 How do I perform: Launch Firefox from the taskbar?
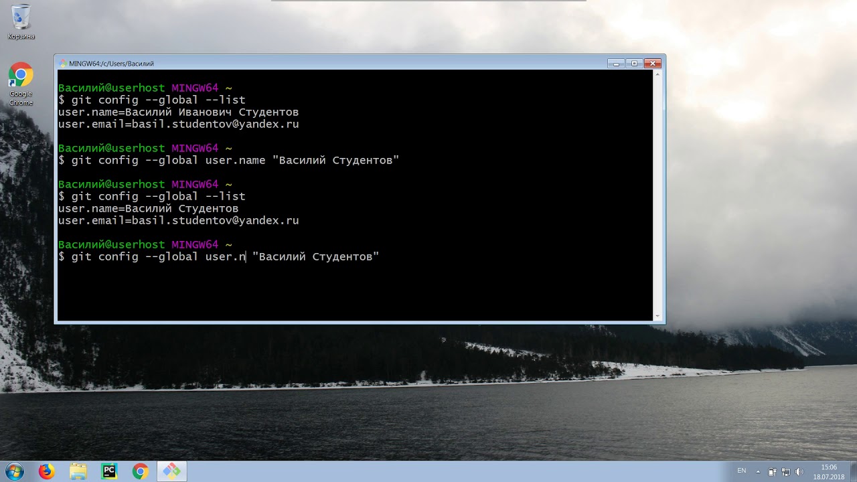pos(46,471)
